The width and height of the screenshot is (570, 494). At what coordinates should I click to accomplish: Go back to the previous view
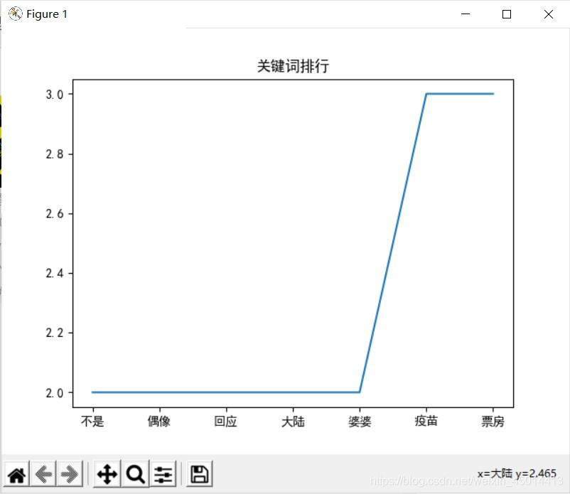pyautogui.click(x=43, y=474)
